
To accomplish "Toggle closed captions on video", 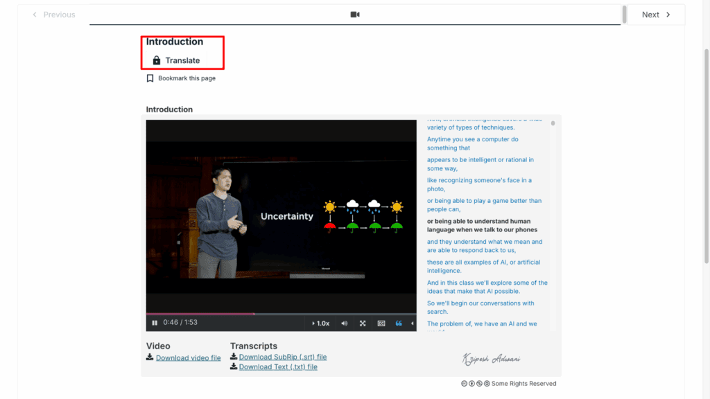I will tap(381, 323).
